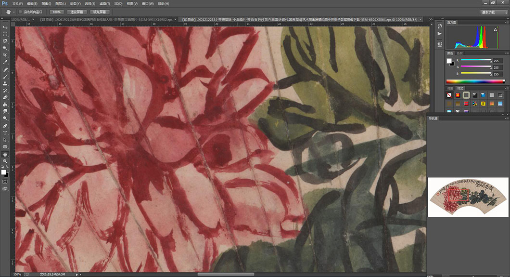
Task: Select the Horizontal Type tool
Action: (x=5, y=133)
